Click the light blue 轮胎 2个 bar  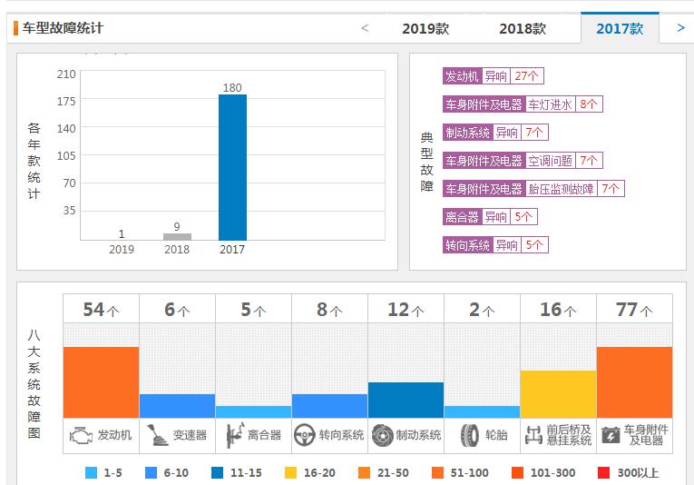pyautogui.click(x=482, y=412)
